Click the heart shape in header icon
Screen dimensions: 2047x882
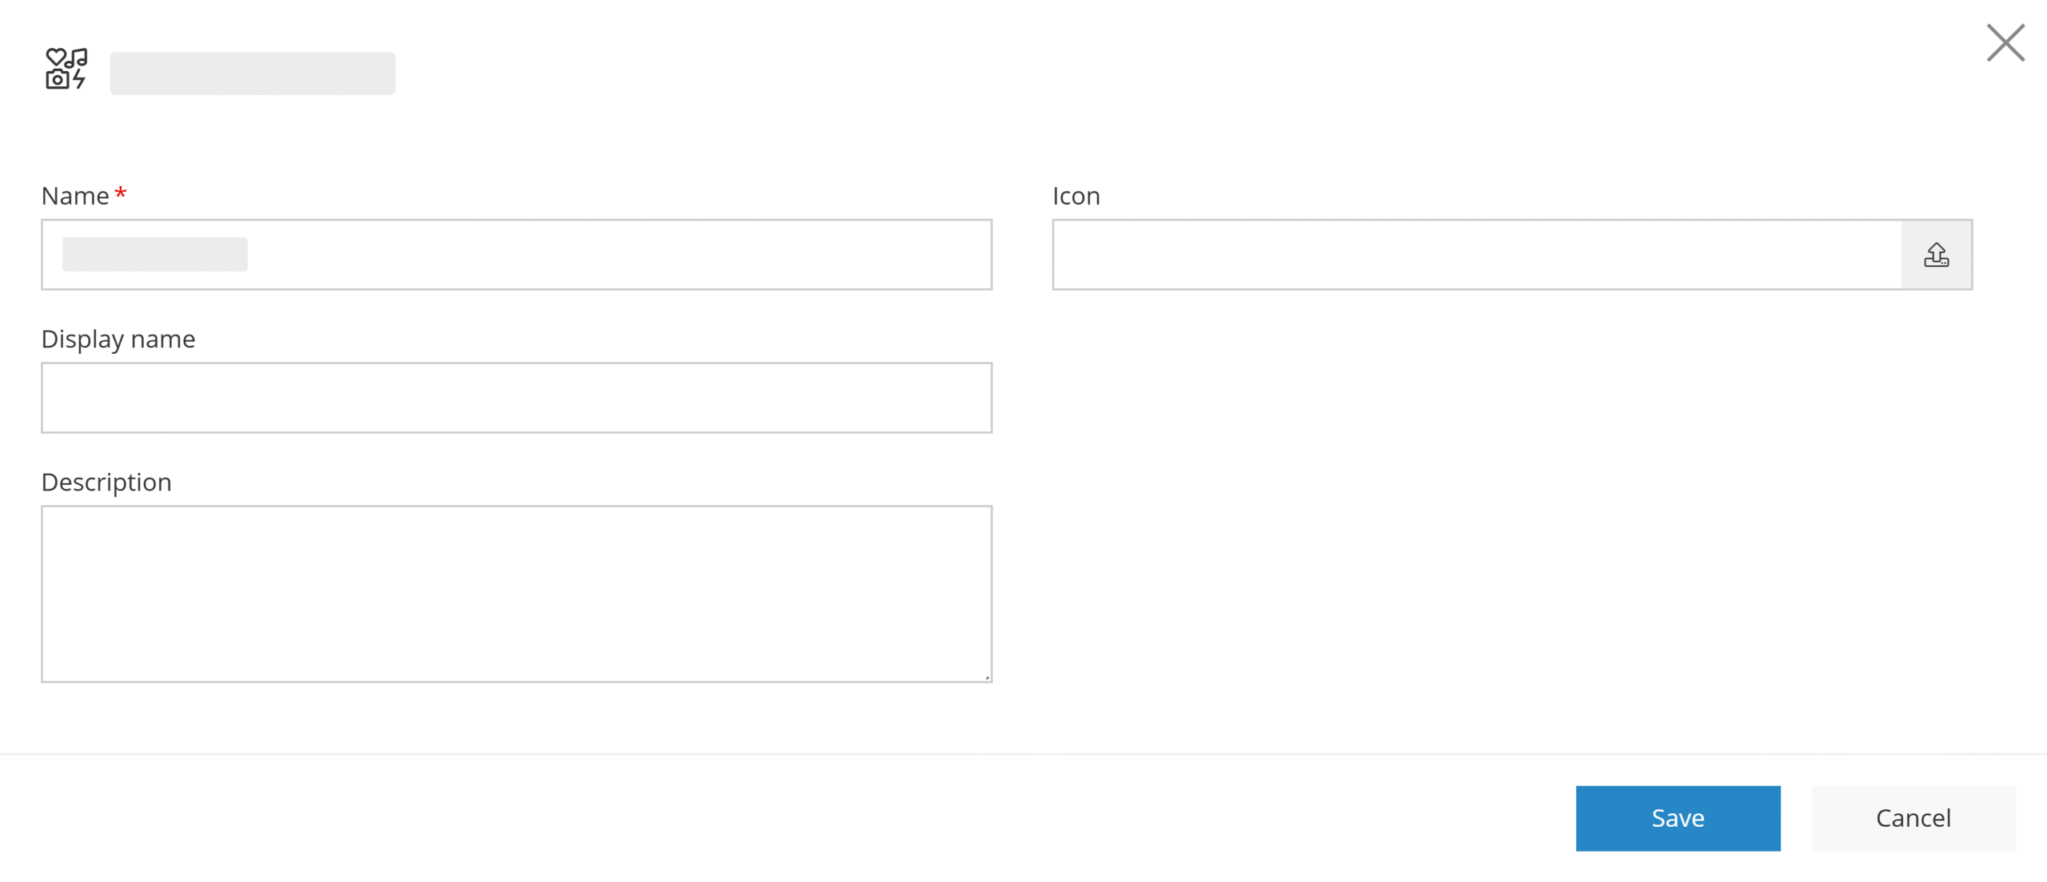tap(55, 58)
